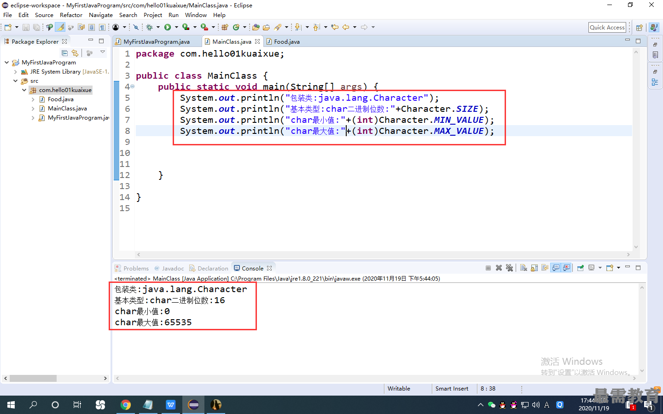Close the MainClass.java editor tab
The height and width of the screenshot is (414, 663).
(x=257, y=41)
